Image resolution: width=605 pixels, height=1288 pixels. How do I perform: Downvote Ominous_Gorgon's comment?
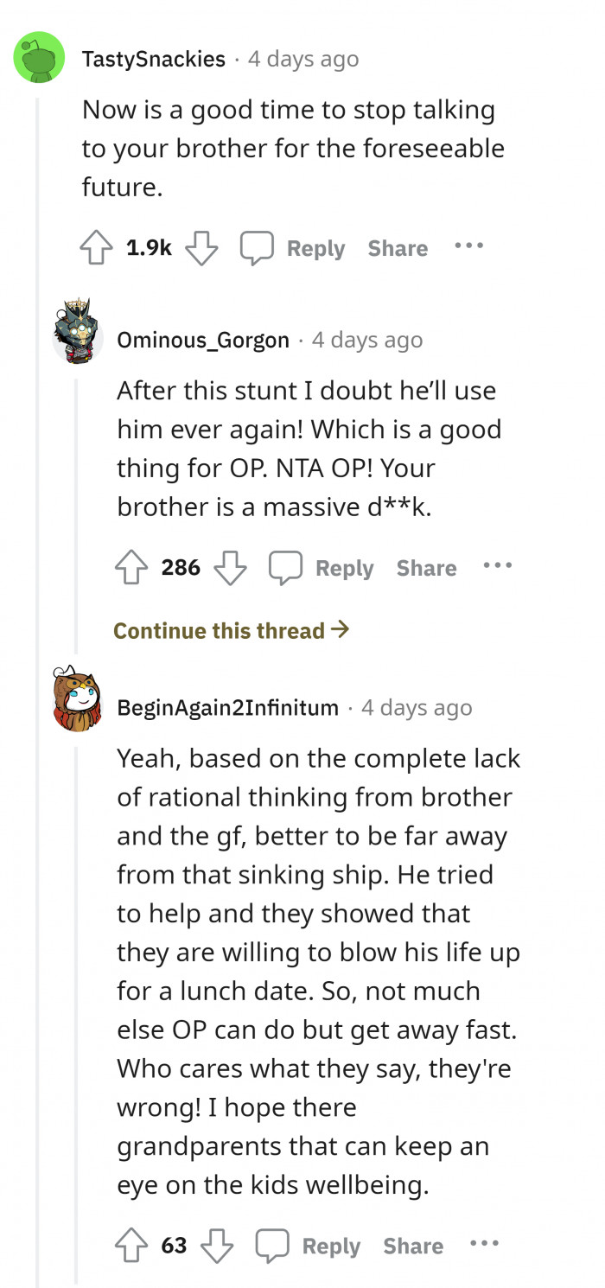pyautogui.click(x=230, y=568)
